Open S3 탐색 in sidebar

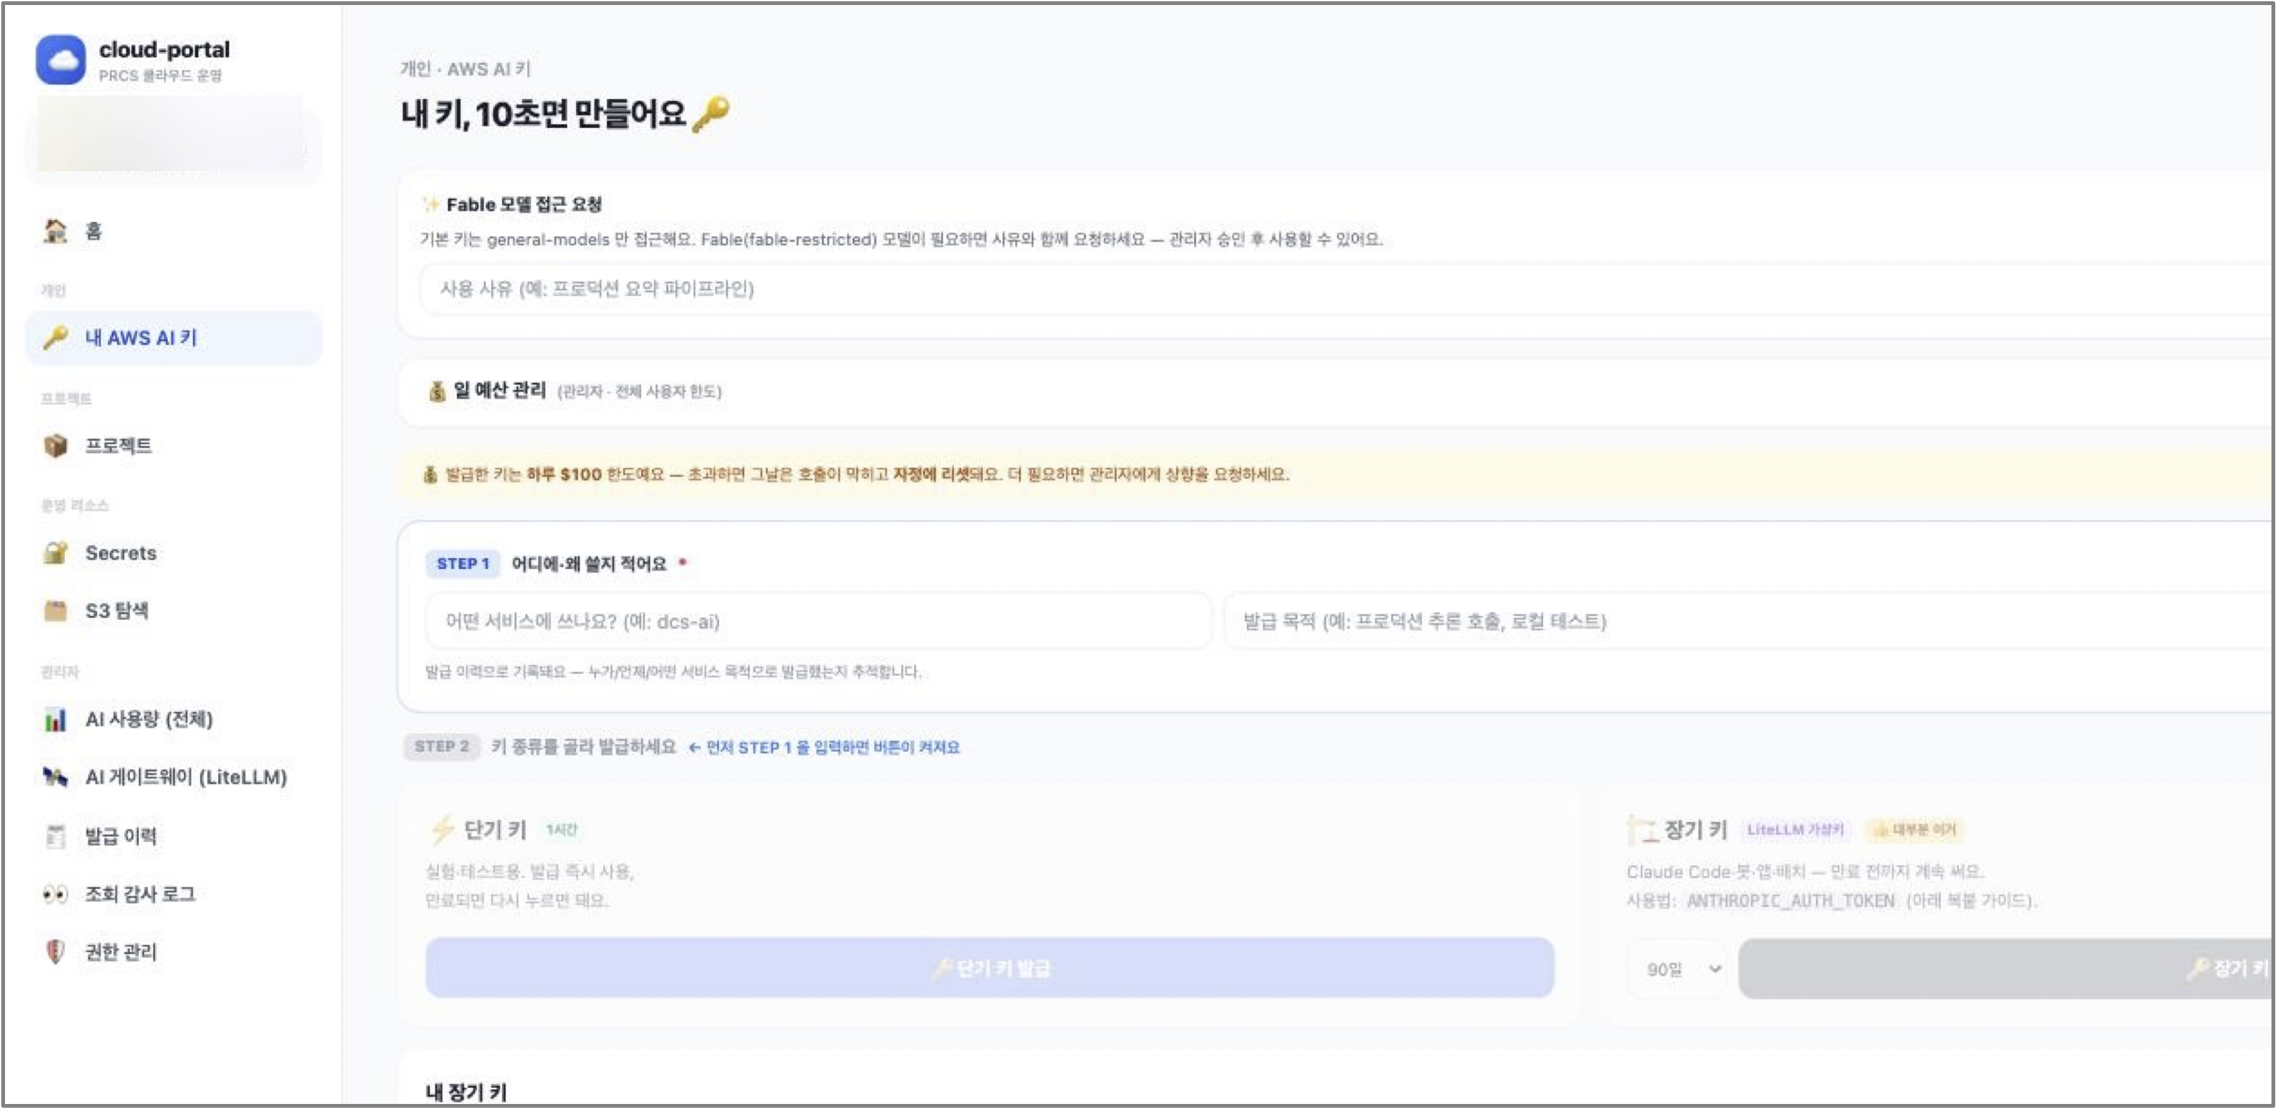pyautogui.click(x=173, y=611)
